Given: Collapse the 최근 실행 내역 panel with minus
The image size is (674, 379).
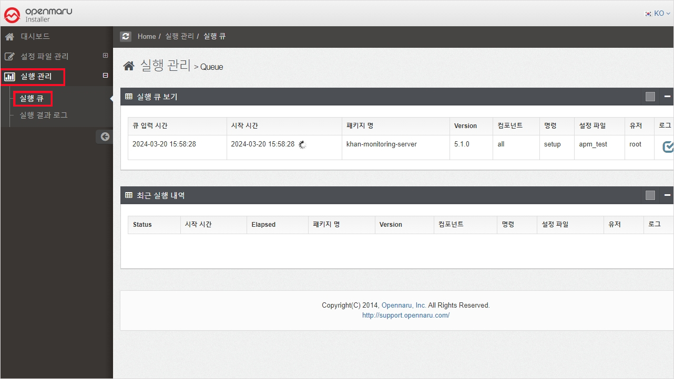Looking at the screenshot, I should click(667, 195).
